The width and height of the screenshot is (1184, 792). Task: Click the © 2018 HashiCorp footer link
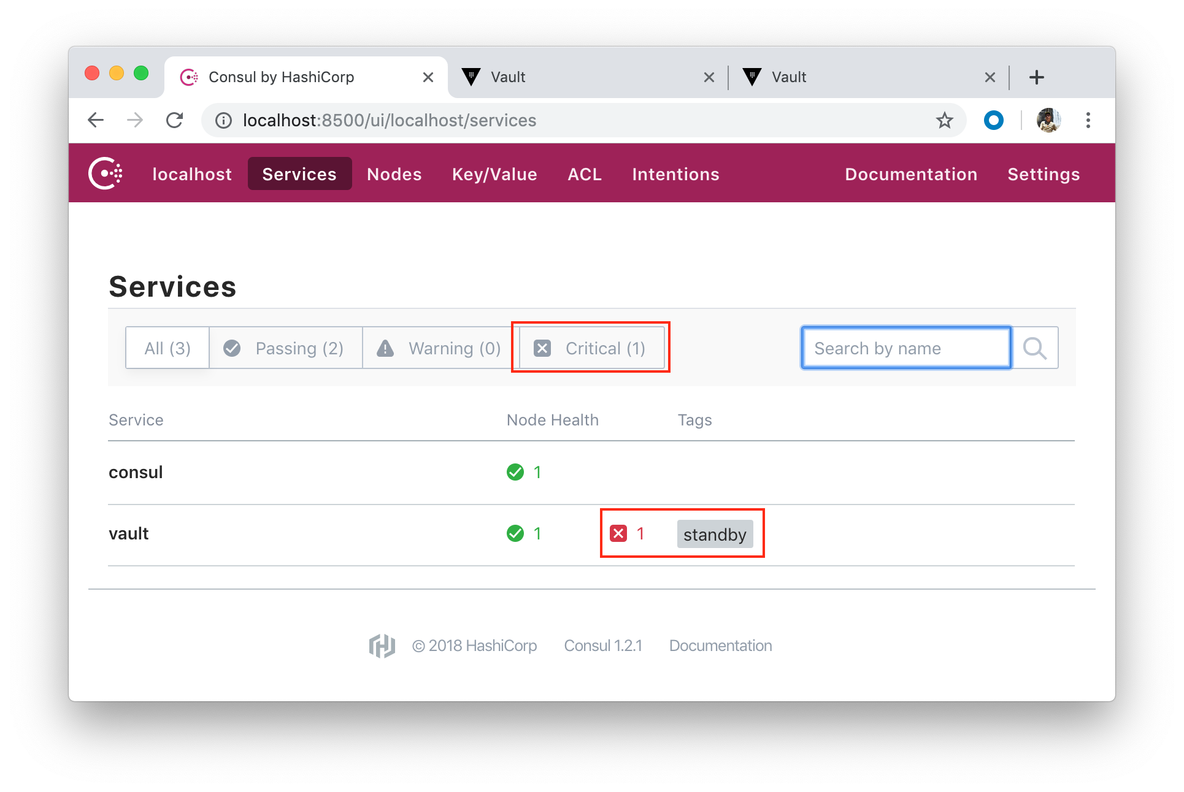pos(474,645)
